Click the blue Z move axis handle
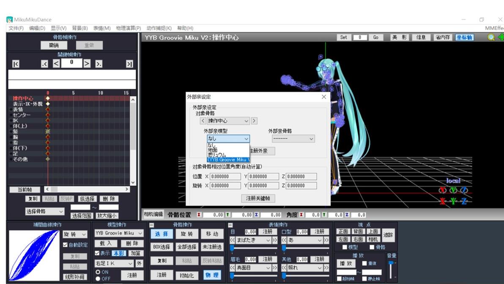This screenshot has width=504, height=284. point(464,201)
